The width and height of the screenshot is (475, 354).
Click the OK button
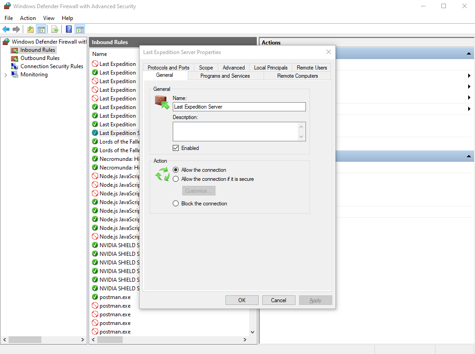click(x=242, y=300)
